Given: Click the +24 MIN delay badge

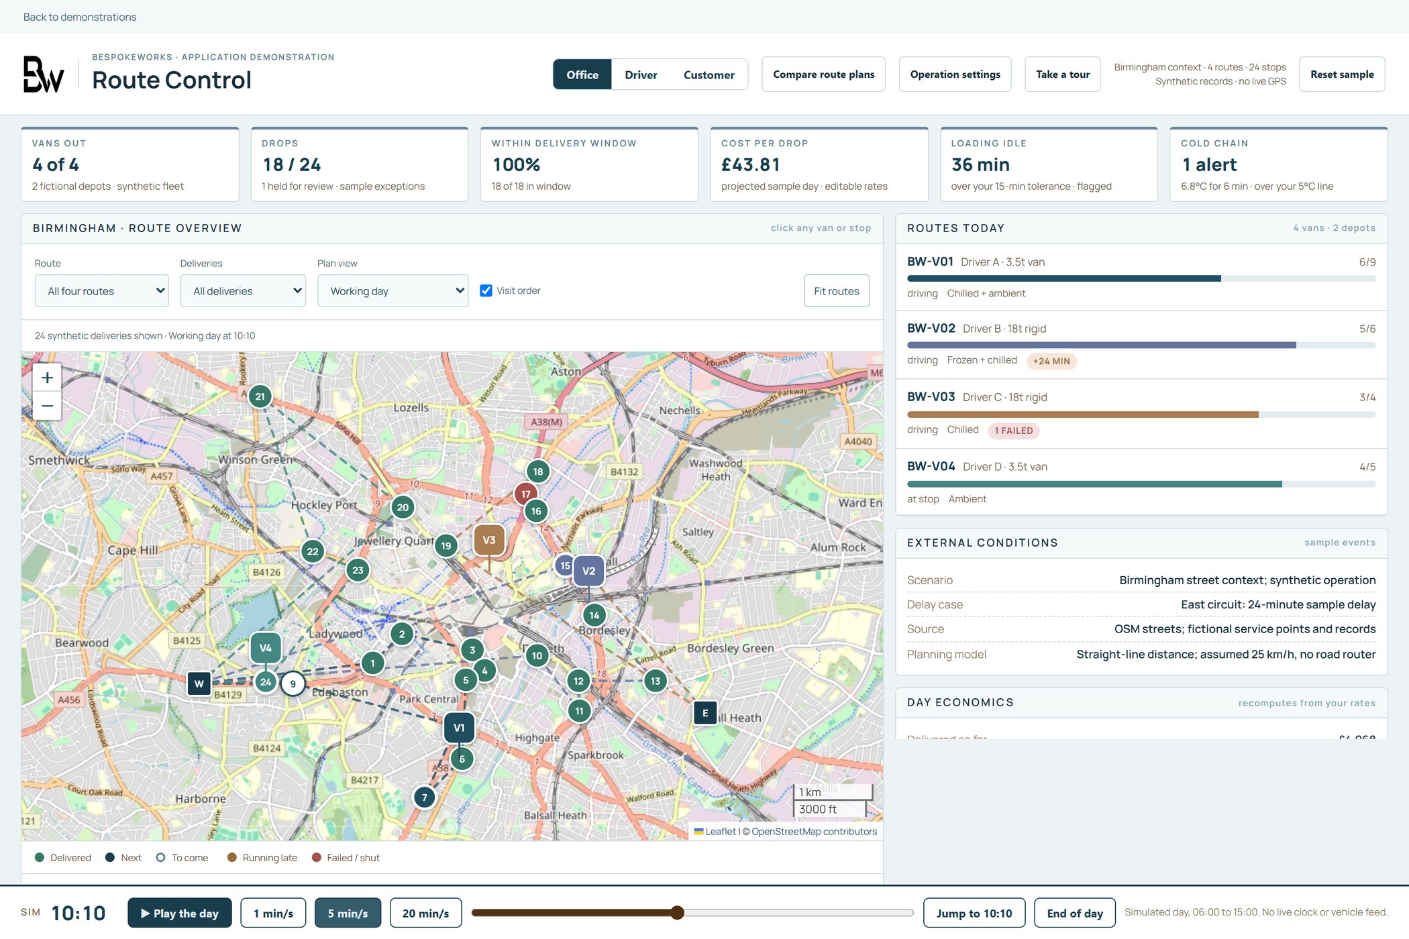Looking at the screenshot, I should (1051, 361).
